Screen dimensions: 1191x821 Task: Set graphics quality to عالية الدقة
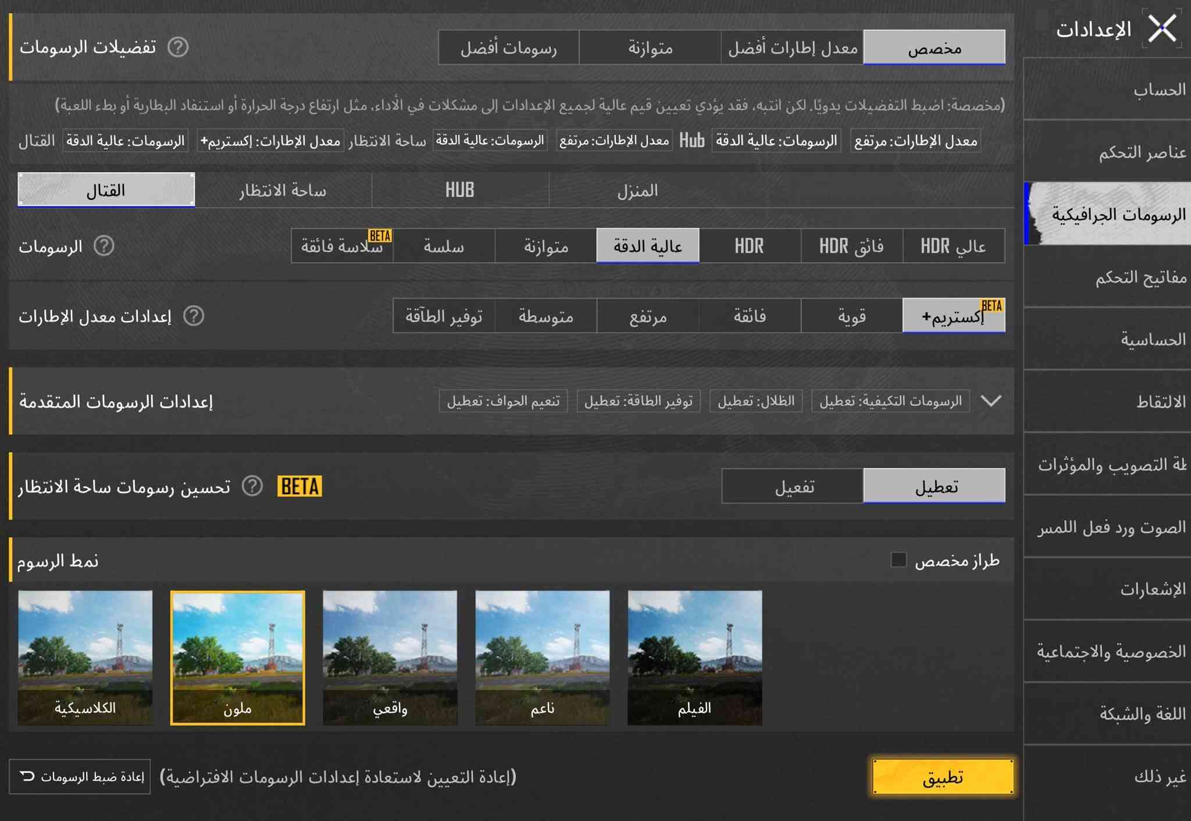pos(648,246)
